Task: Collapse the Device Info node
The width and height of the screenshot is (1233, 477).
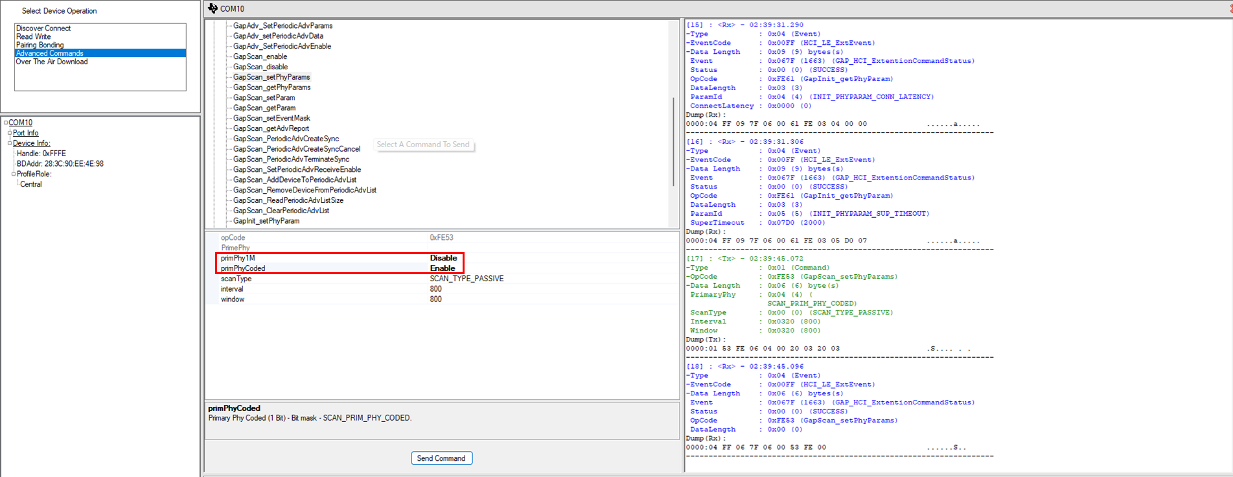Action: [10, 143]
